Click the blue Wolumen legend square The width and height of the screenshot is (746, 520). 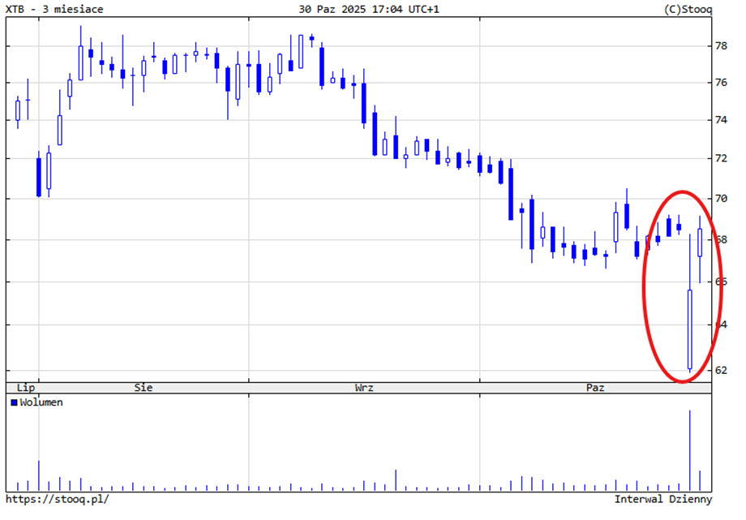coord(15,402)
